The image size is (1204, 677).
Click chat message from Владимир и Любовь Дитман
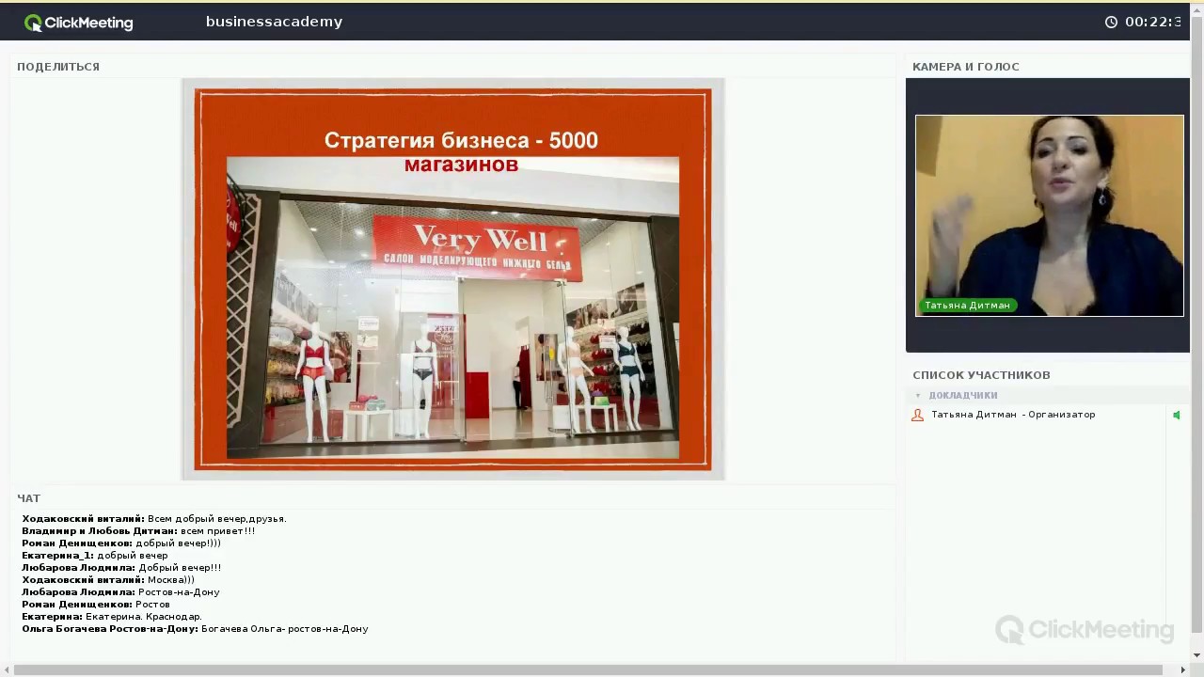click(138, 531)
